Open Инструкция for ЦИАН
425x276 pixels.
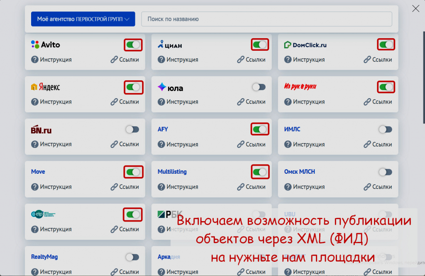click(178, 59)
